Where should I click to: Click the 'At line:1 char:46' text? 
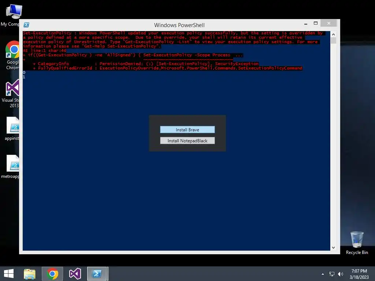point(45,50)
